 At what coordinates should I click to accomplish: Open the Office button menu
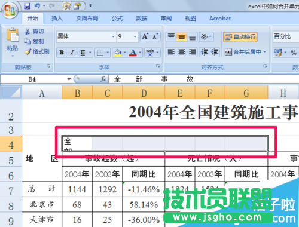pyautogui.click(x=10, y=10)
